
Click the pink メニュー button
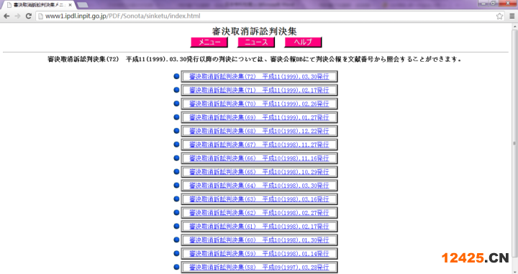point(209,42)
